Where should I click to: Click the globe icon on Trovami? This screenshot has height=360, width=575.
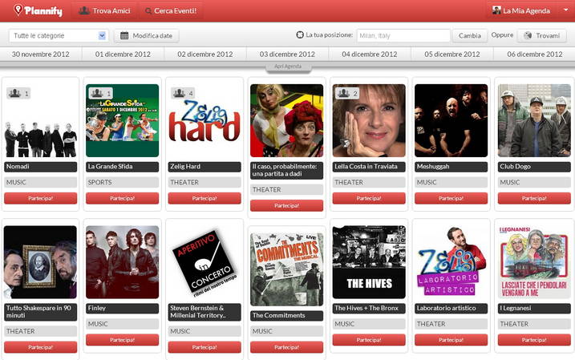coord(528,35)
